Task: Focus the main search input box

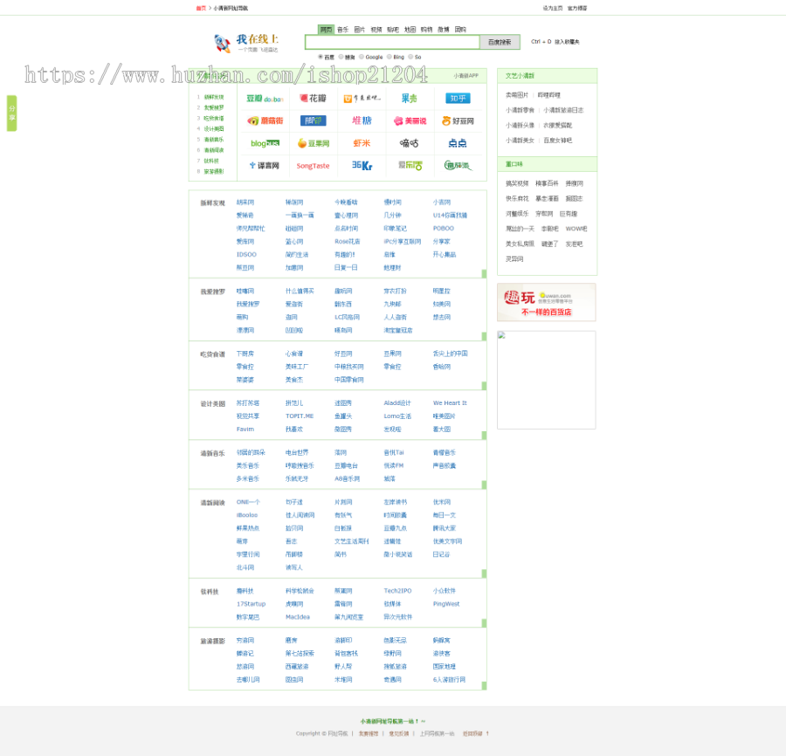Action: 392,42
